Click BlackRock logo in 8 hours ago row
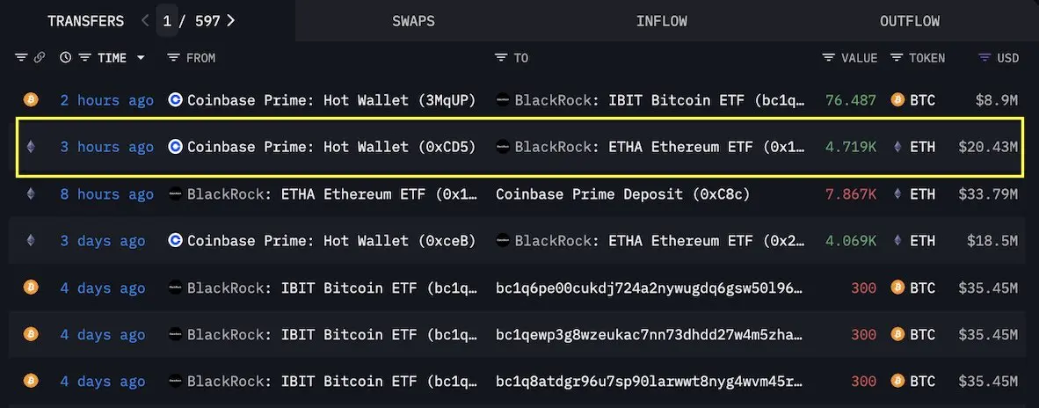 click(x=176, y=194)
